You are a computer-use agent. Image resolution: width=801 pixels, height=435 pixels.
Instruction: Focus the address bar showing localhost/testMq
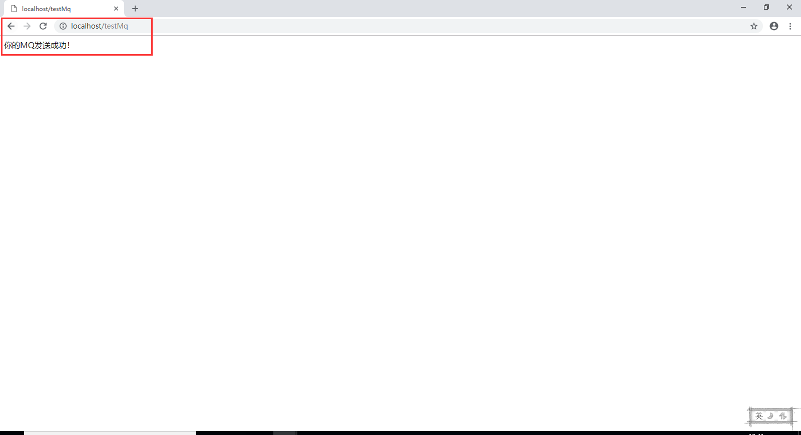click(x=400, y=26)
